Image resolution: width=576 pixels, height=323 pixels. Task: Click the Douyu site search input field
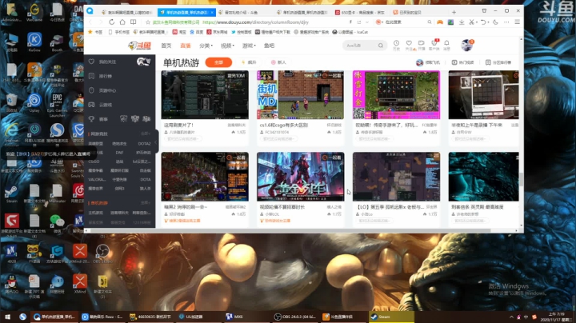click(360, 46)
